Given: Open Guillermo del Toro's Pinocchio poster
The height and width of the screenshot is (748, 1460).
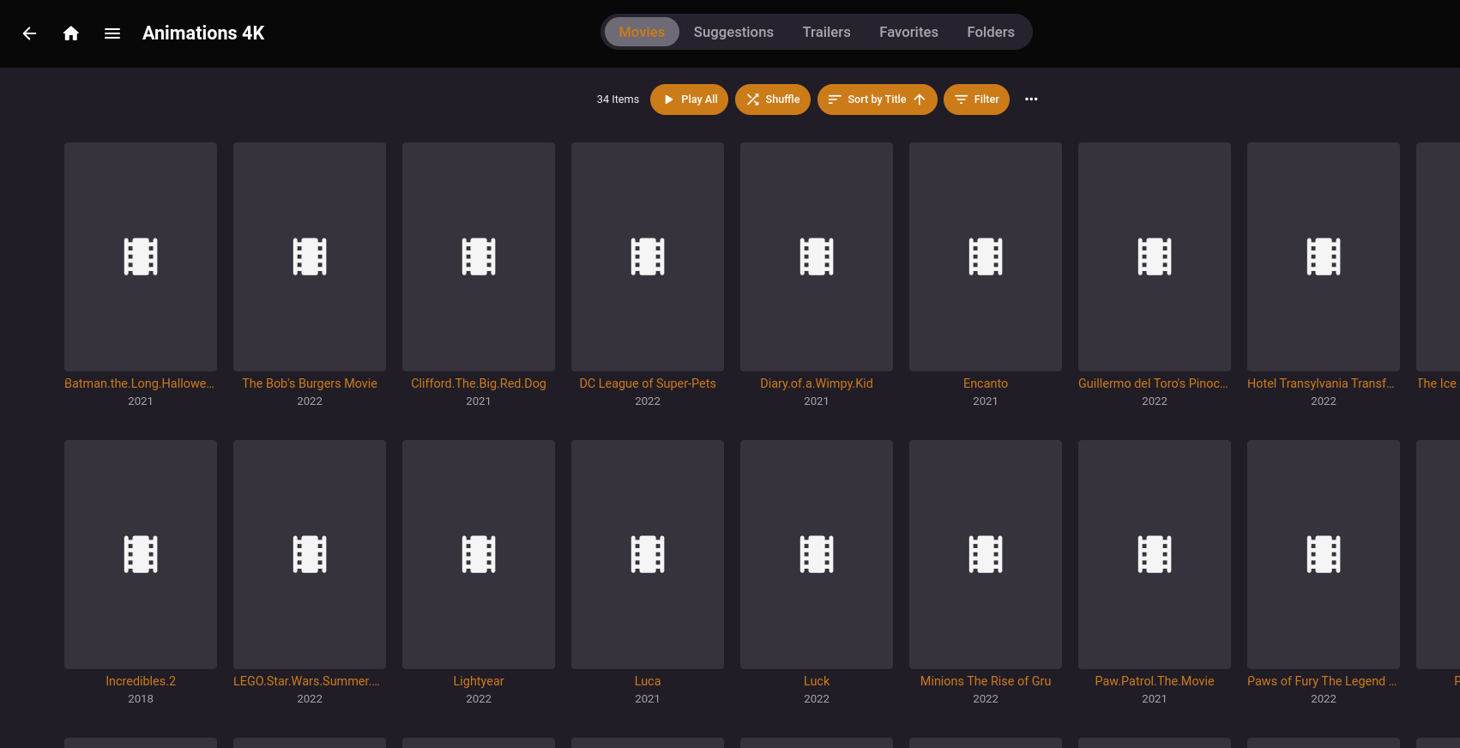Looking at the screenshot, I should pyautogui.click(x=1155, y=256).
